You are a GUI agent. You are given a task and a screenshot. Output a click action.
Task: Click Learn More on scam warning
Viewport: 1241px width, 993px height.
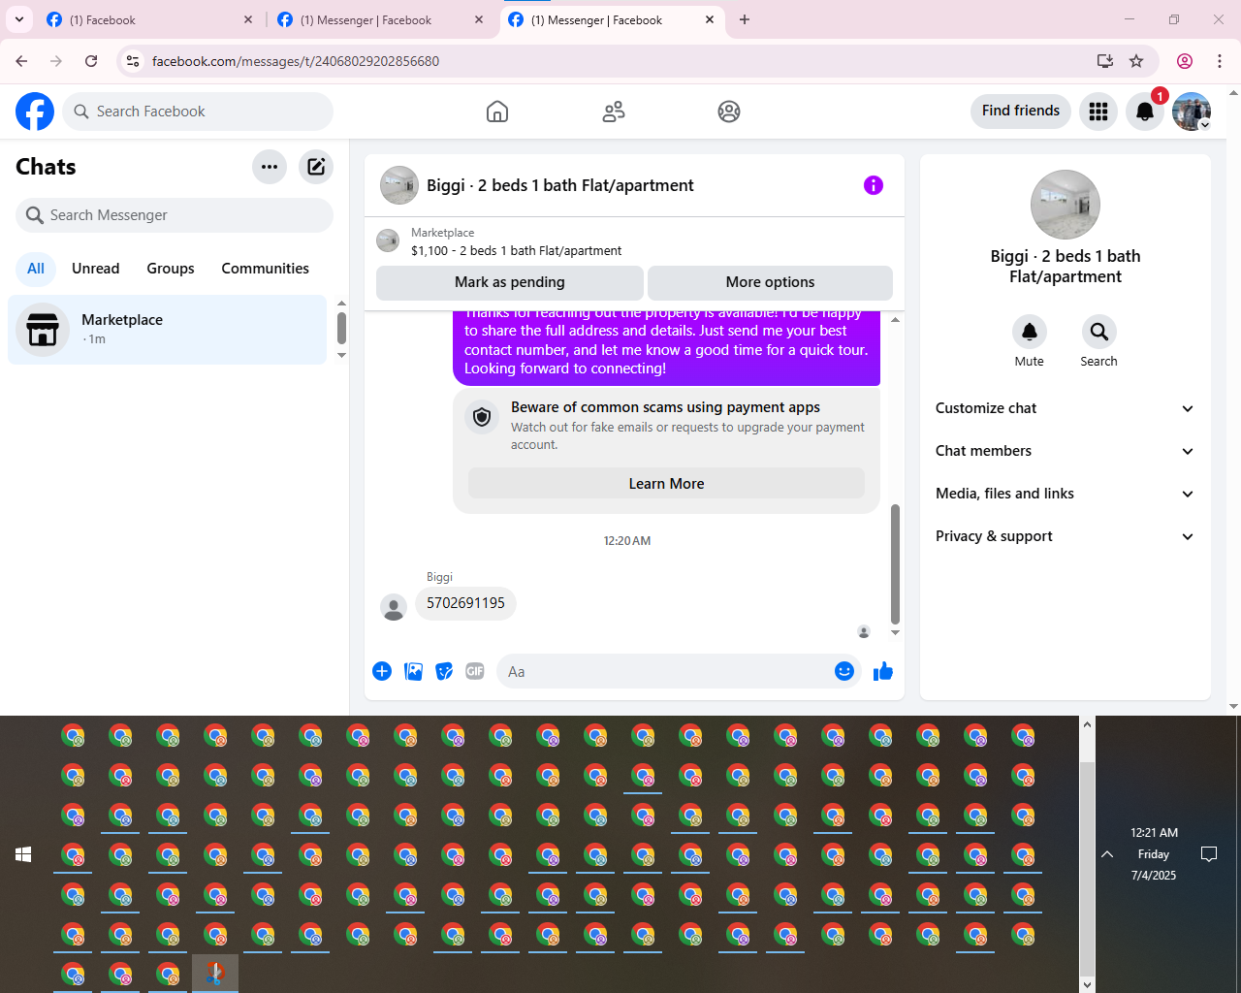click(x=667, y=484)
